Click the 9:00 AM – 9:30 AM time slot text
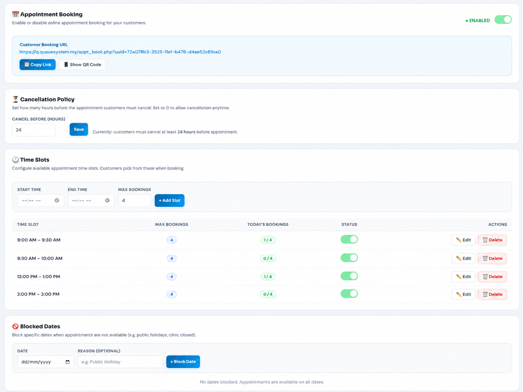 click(39, 240)
